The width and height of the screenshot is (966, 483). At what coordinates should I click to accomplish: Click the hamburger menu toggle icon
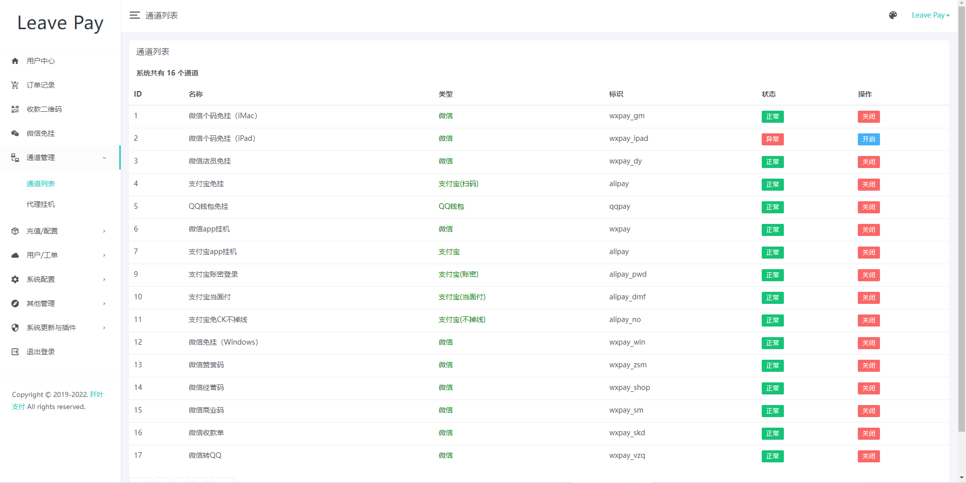[x=134, y=15]
